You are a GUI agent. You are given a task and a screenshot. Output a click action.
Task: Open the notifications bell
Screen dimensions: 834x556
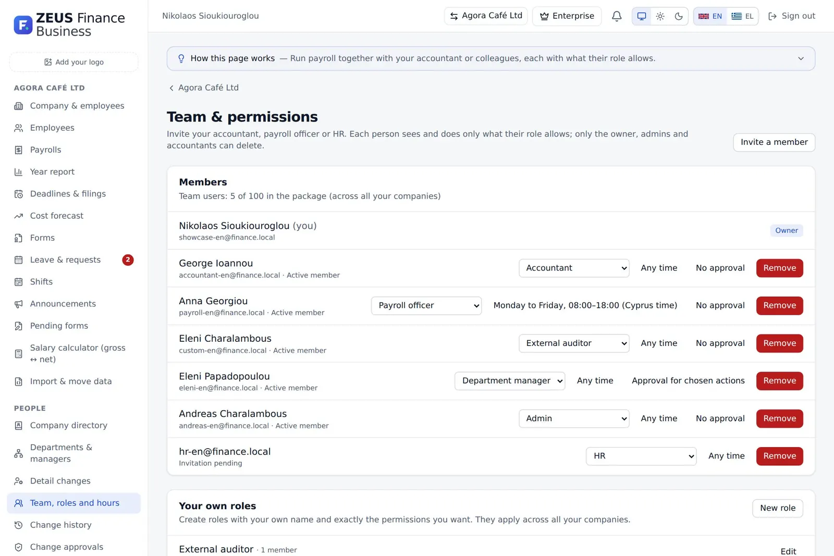617,16
